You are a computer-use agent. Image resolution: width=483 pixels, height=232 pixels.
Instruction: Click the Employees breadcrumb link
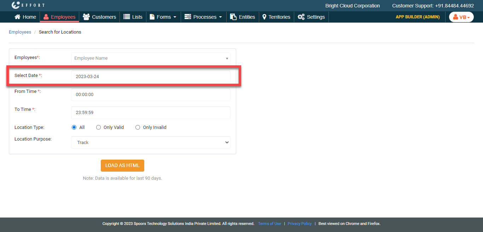20,32
